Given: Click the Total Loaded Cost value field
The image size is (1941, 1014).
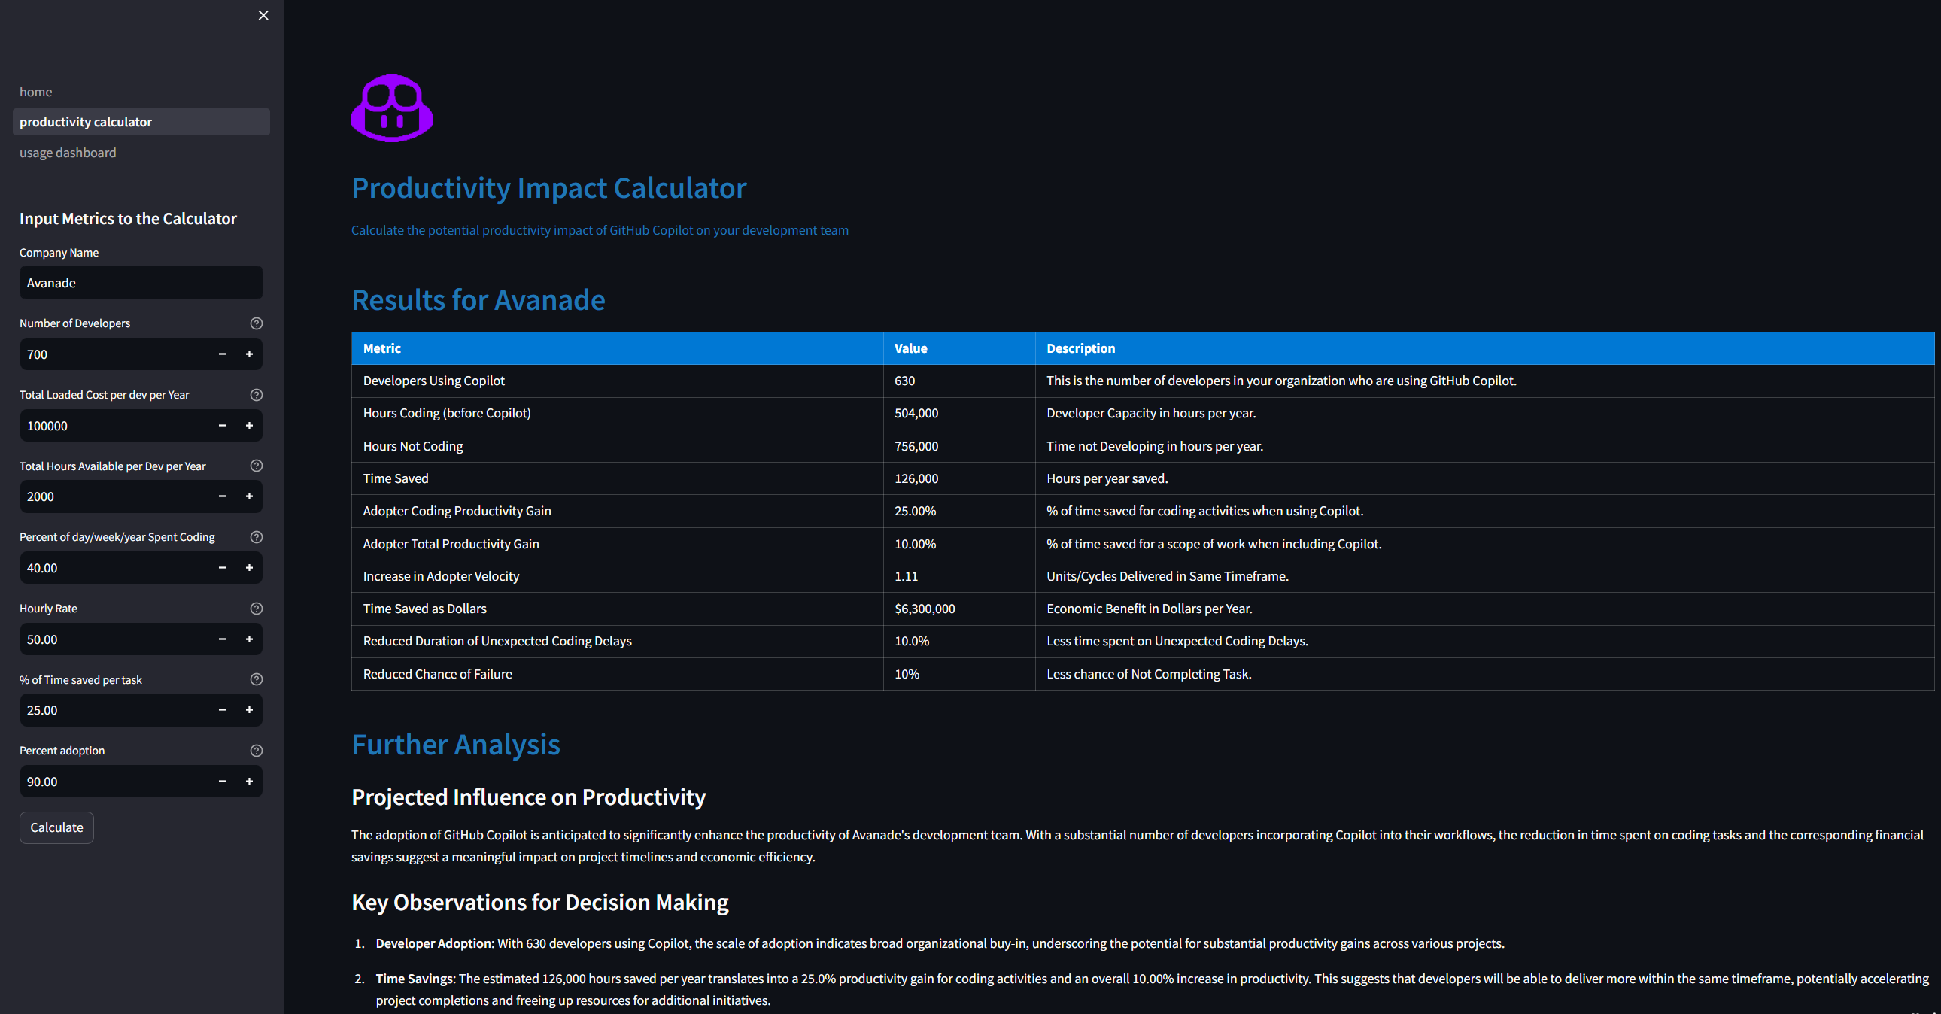Looking at the screenshot, I should click(x=114, y=426).
